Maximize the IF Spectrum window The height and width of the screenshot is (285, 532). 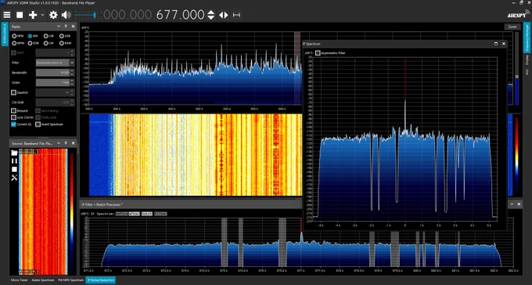(496, 44)
